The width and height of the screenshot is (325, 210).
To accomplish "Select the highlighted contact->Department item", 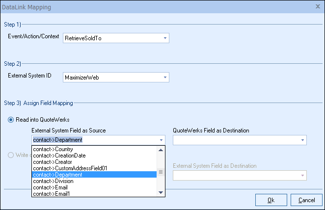I will click(93, 174).
